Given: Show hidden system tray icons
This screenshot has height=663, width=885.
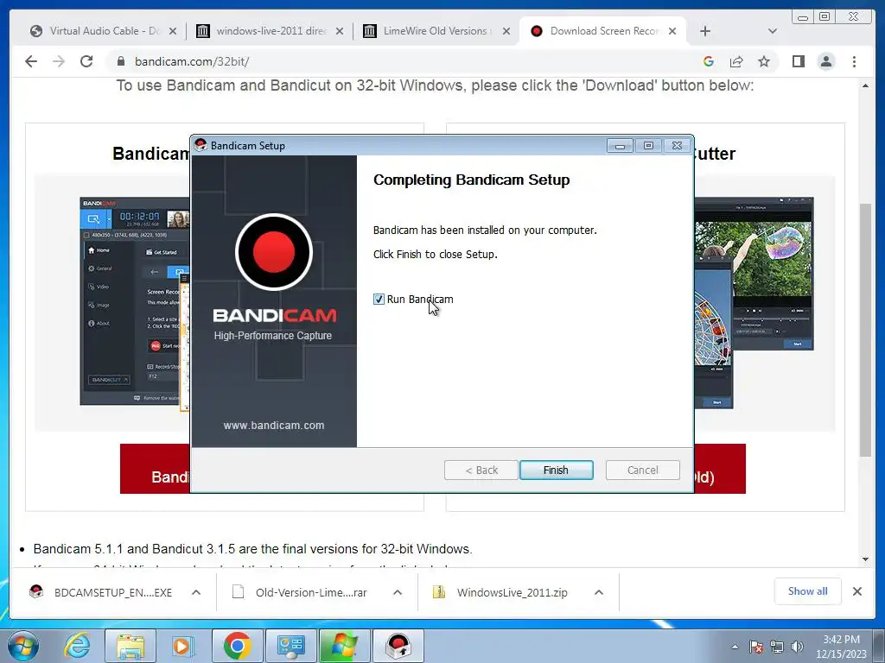Looking at the screenshot, I should click(735, 647).
